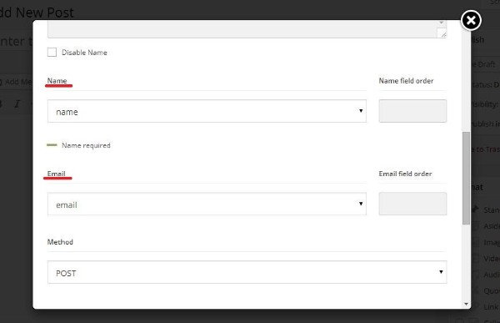The image size is (500, 323).
Task: Toggle the Name required option
Action: coord(52,145)
